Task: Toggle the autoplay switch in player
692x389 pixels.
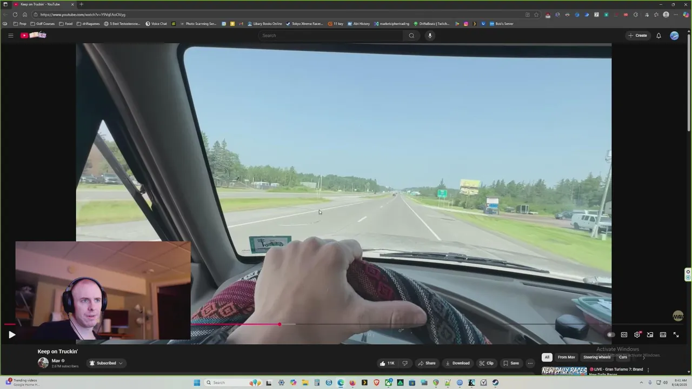Action: tap(610, 335)
